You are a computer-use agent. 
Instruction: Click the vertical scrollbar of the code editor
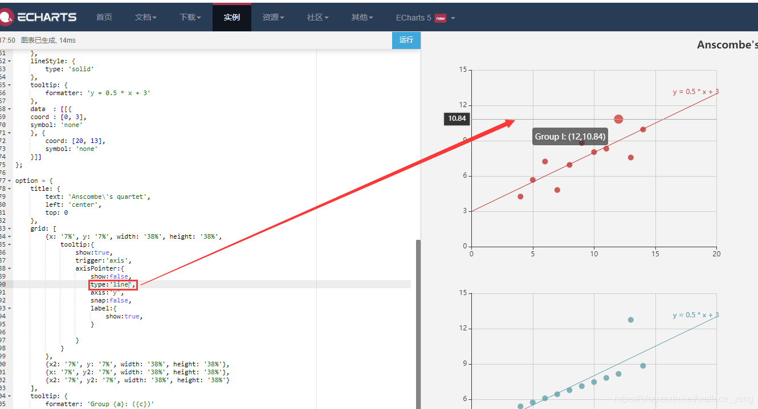coord(418,324)
